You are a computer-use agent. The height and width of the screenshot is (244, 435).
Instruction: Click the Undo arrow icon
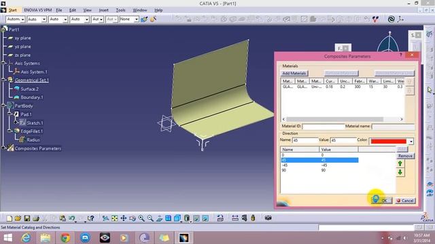[71, 218]
